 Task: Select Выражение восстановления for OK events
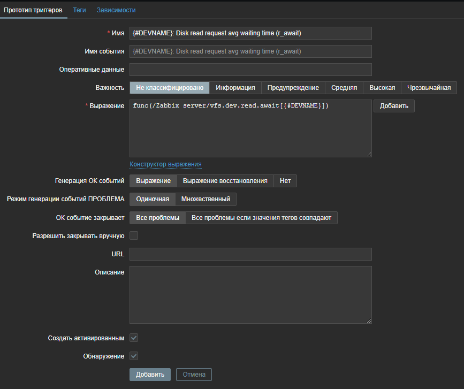coord(225,181)
